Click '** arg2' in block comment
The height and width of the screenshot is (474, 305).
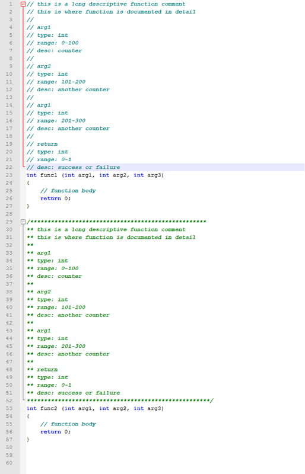[39, 292]
